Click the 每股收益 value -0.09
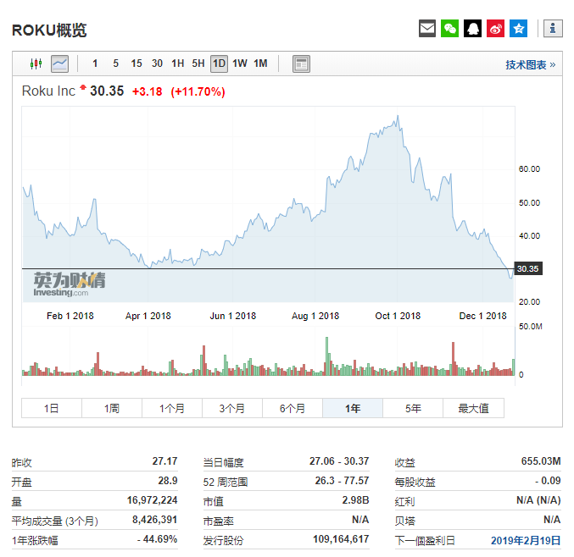This screenshot has width=574, height=557. 548,481
